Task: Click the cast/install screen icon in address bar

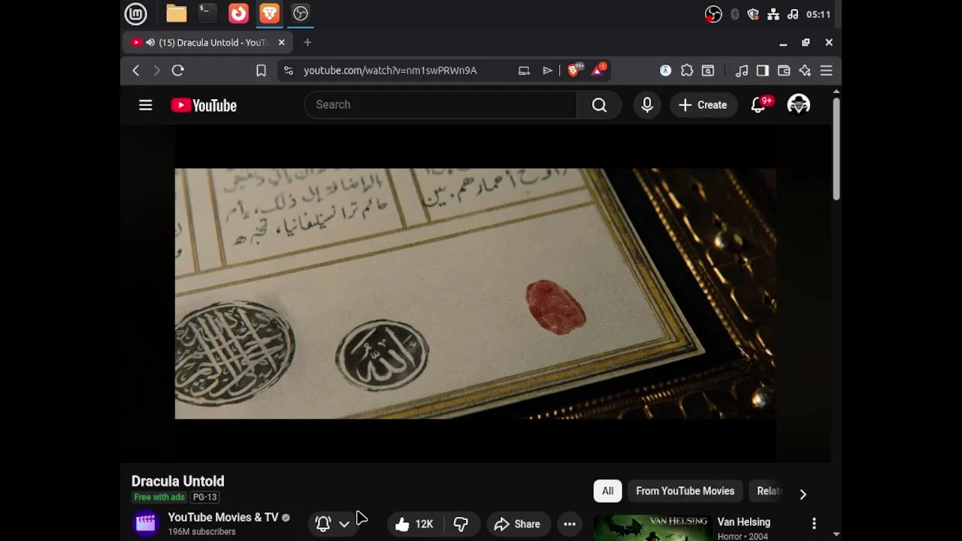Action: pos(524,71)
